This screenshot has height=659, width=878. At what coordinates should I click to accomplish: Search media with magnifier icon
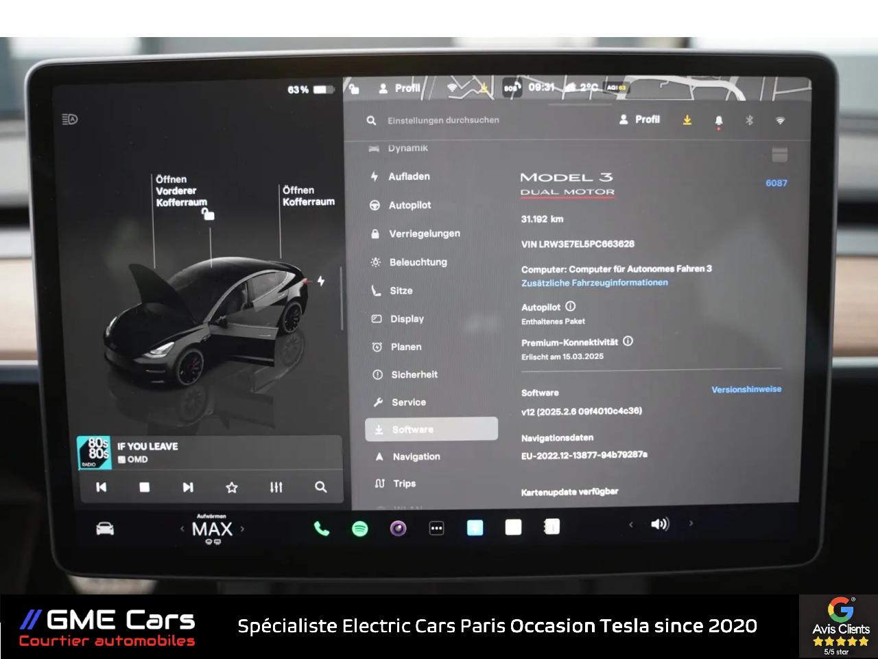coord(320,487)
